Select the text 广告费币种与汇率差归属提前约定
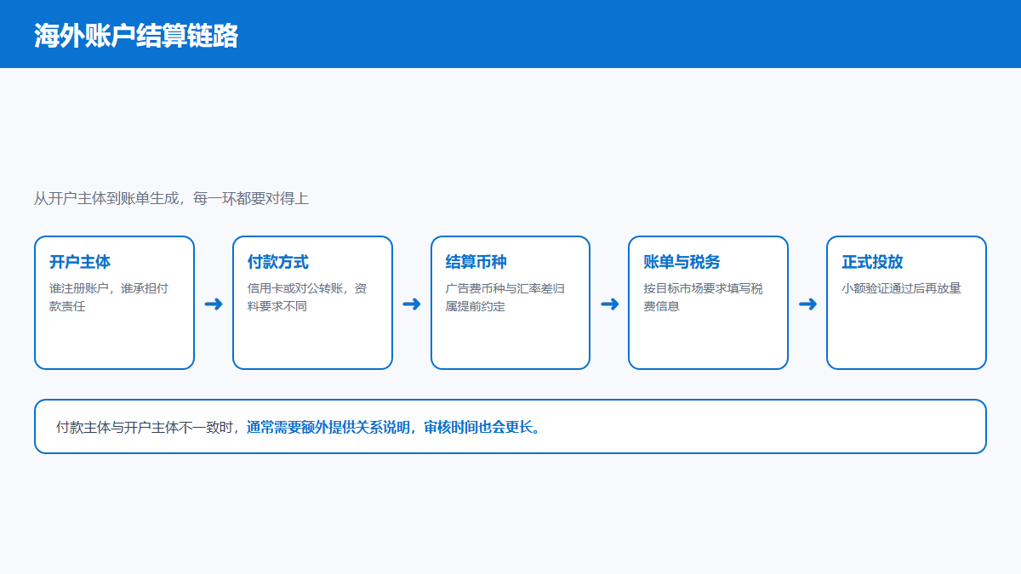The image size is (1021, 574). 505,297
